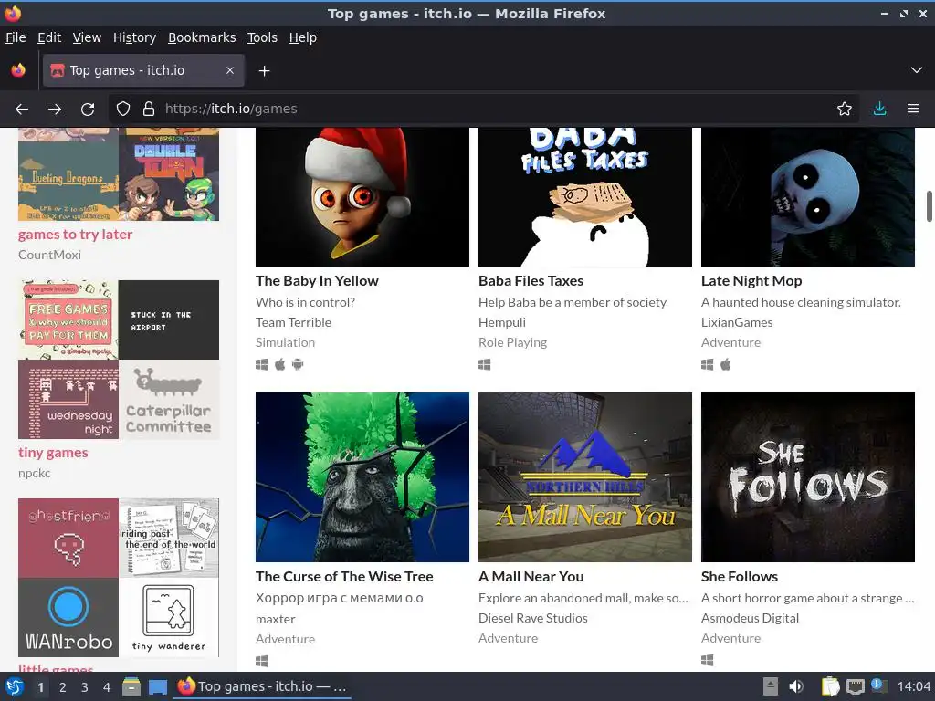Open the Bookmarks menu

click(x=202, y=37)
